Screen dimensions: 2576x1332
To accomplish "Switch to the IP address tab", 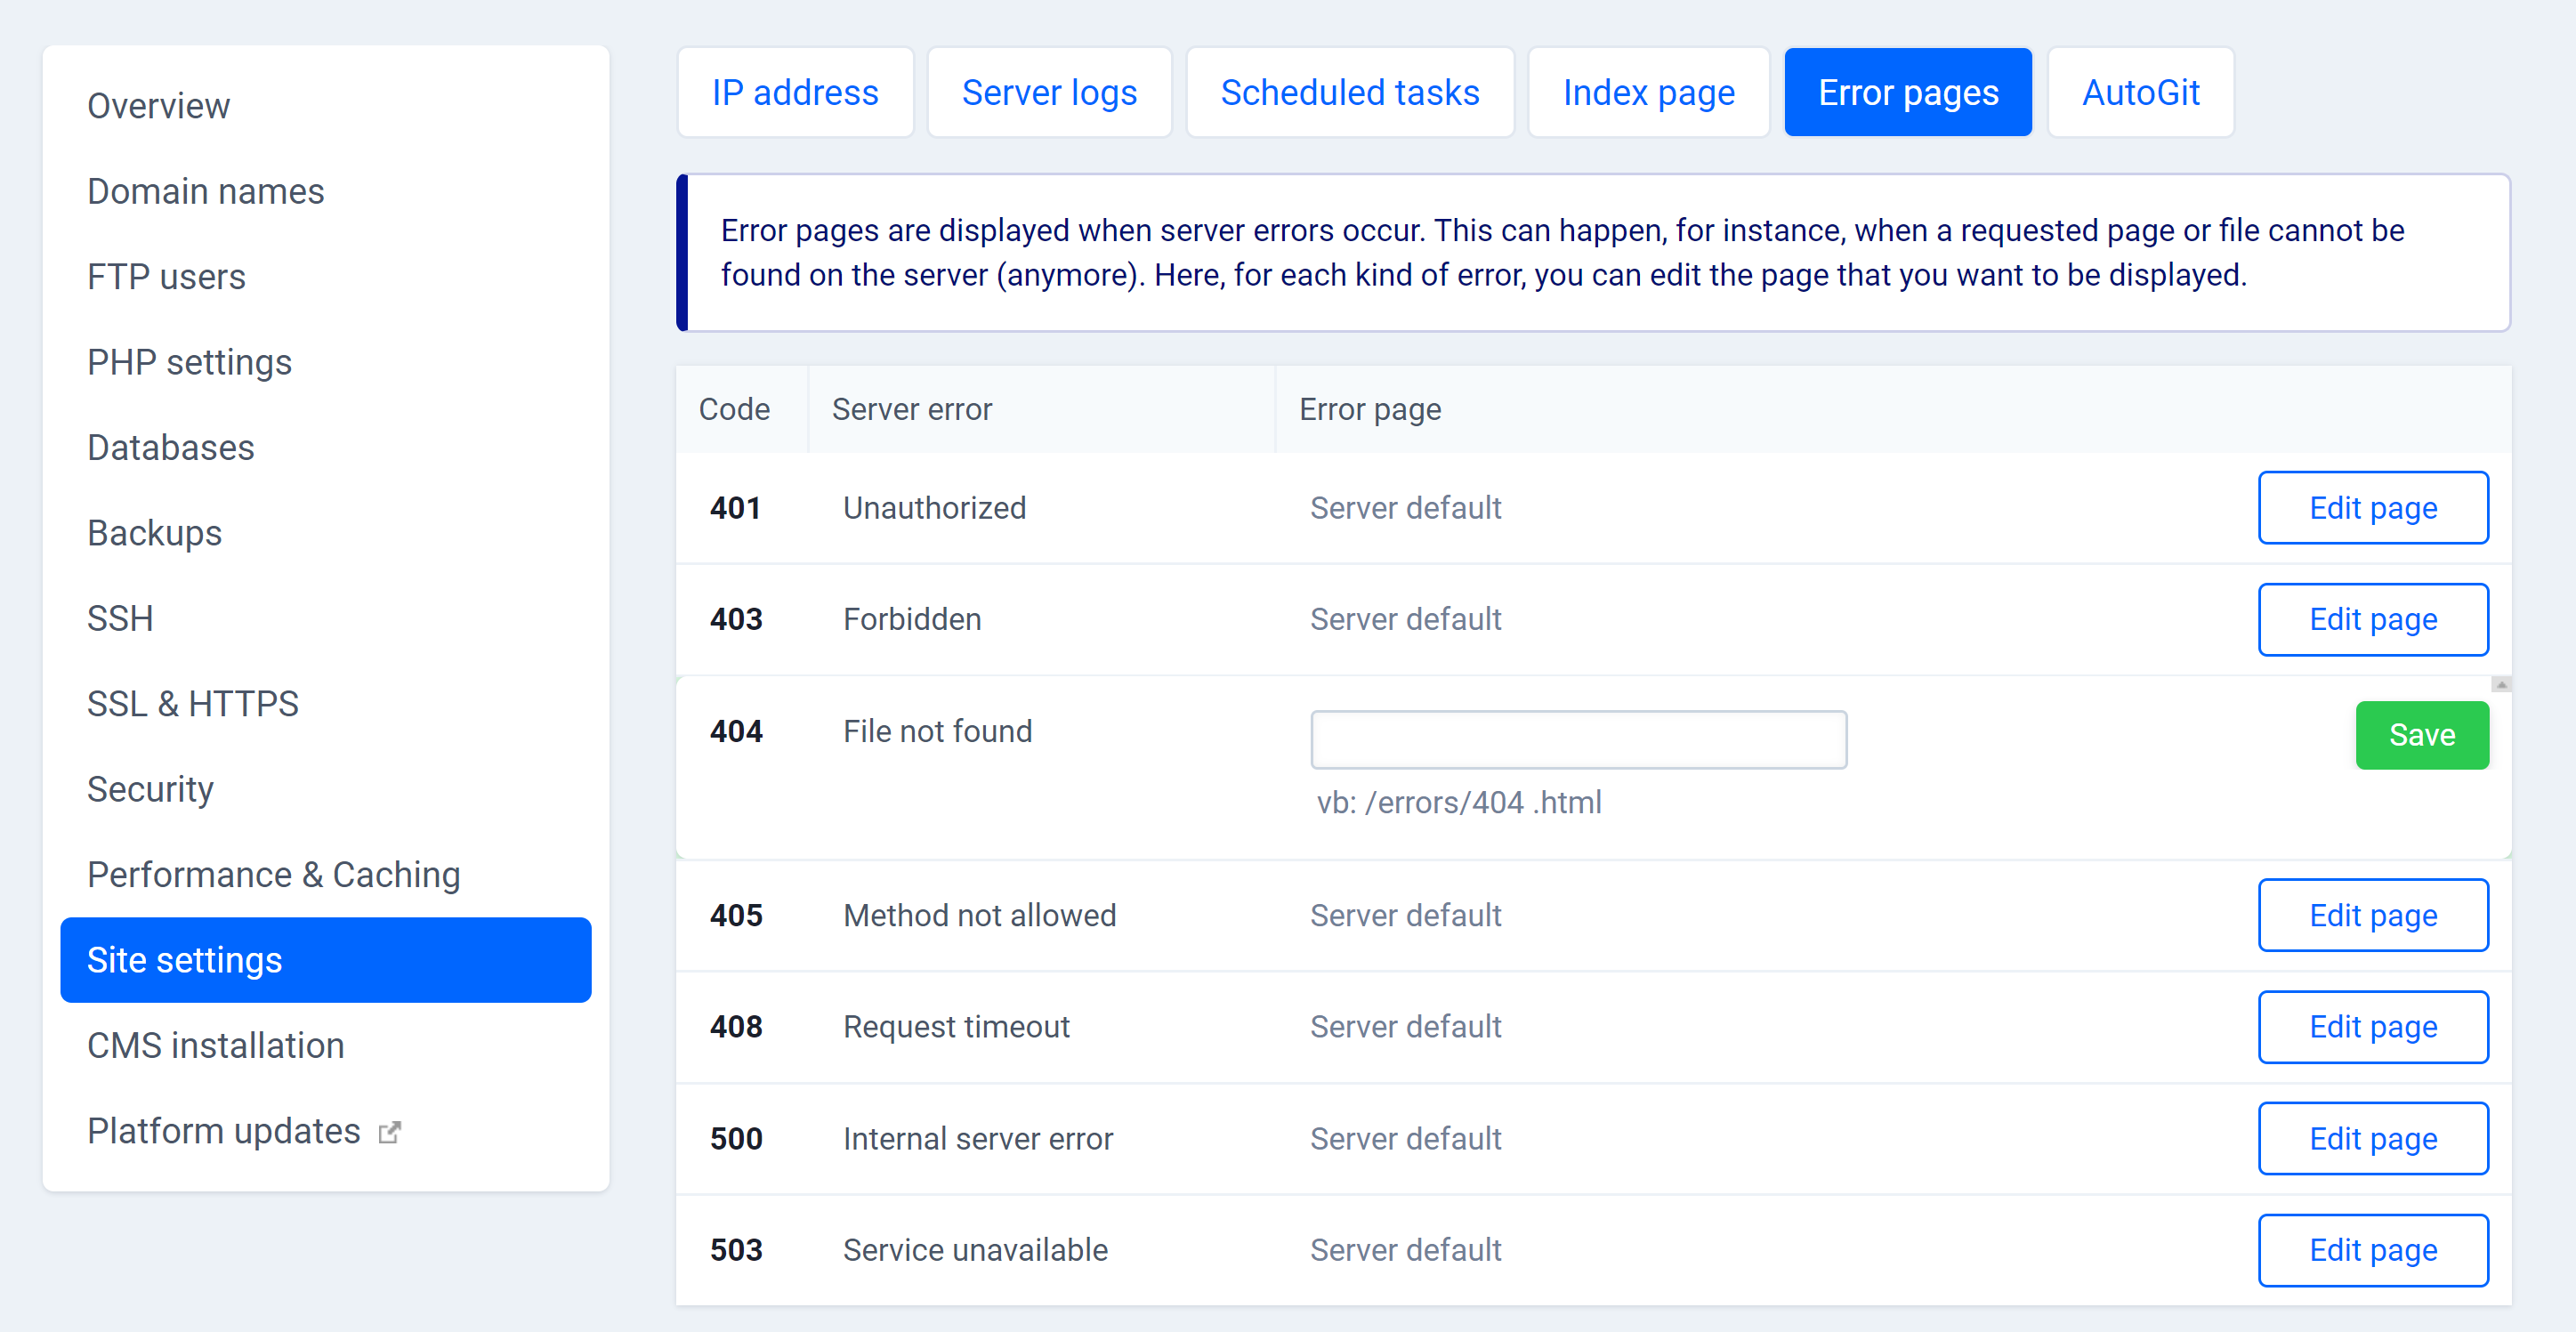I will click(x=794, y=91).
